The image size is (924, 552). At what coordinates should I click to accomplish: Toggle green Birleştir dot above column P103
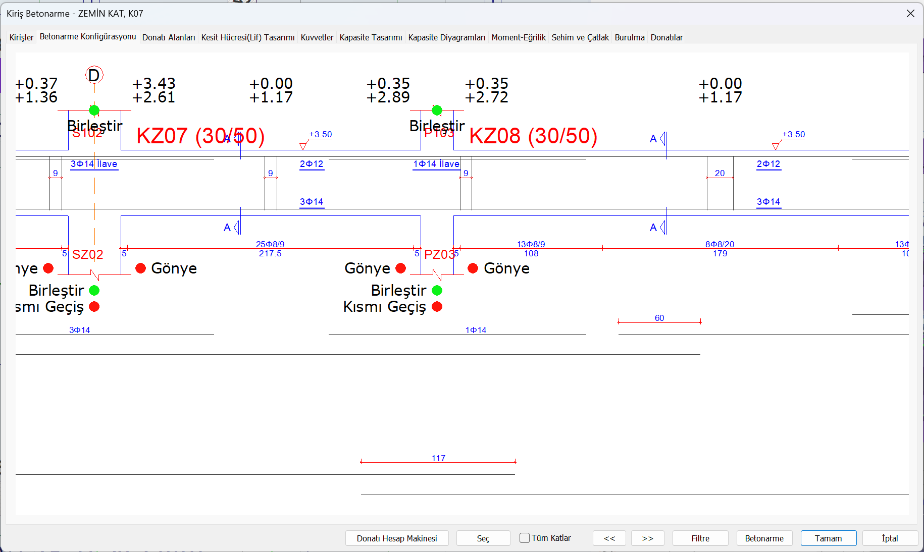coord(437,110)
